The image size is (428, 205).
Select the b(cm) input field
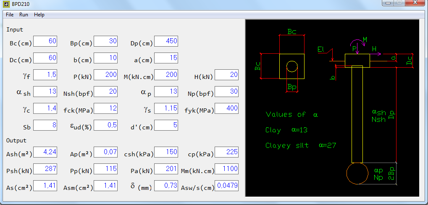pyautogui.click(x=106, y=58)
